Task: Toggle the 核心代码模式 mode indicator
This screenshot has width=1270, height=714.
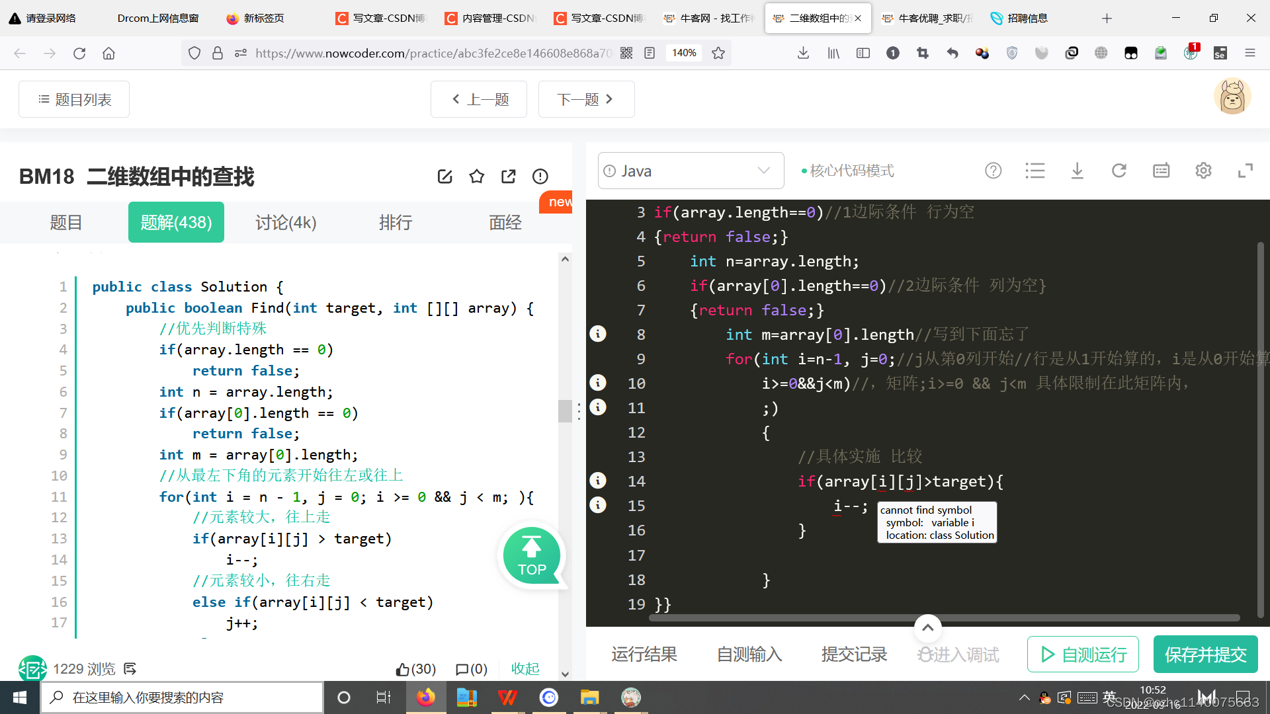Action: tap(847, 171)
